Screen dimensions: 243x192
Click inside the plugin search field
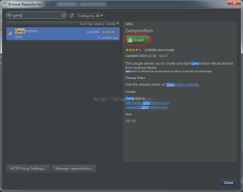tap(36, 15)
